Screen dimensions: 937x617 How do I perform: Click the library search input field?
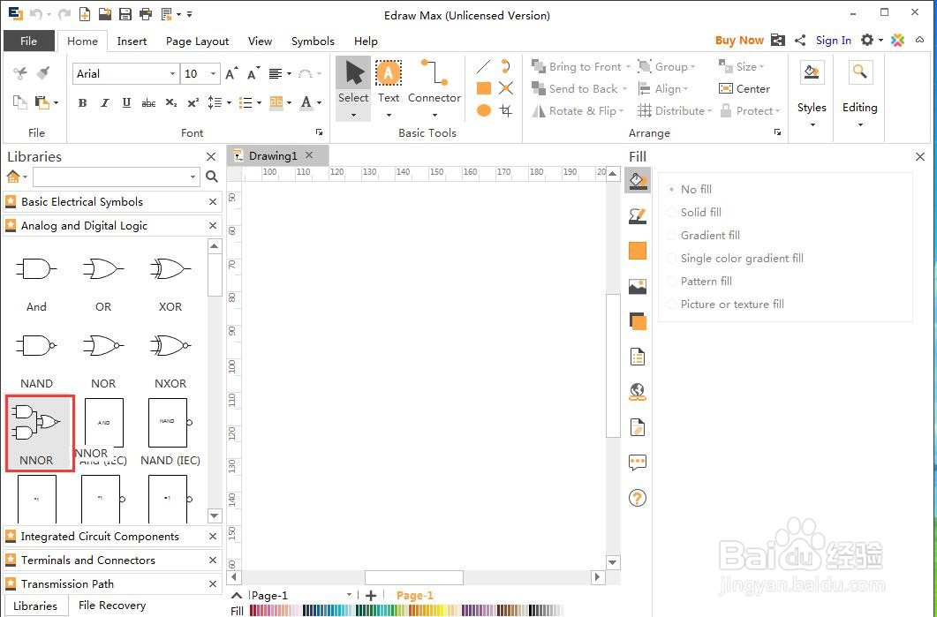coord(110,177)
